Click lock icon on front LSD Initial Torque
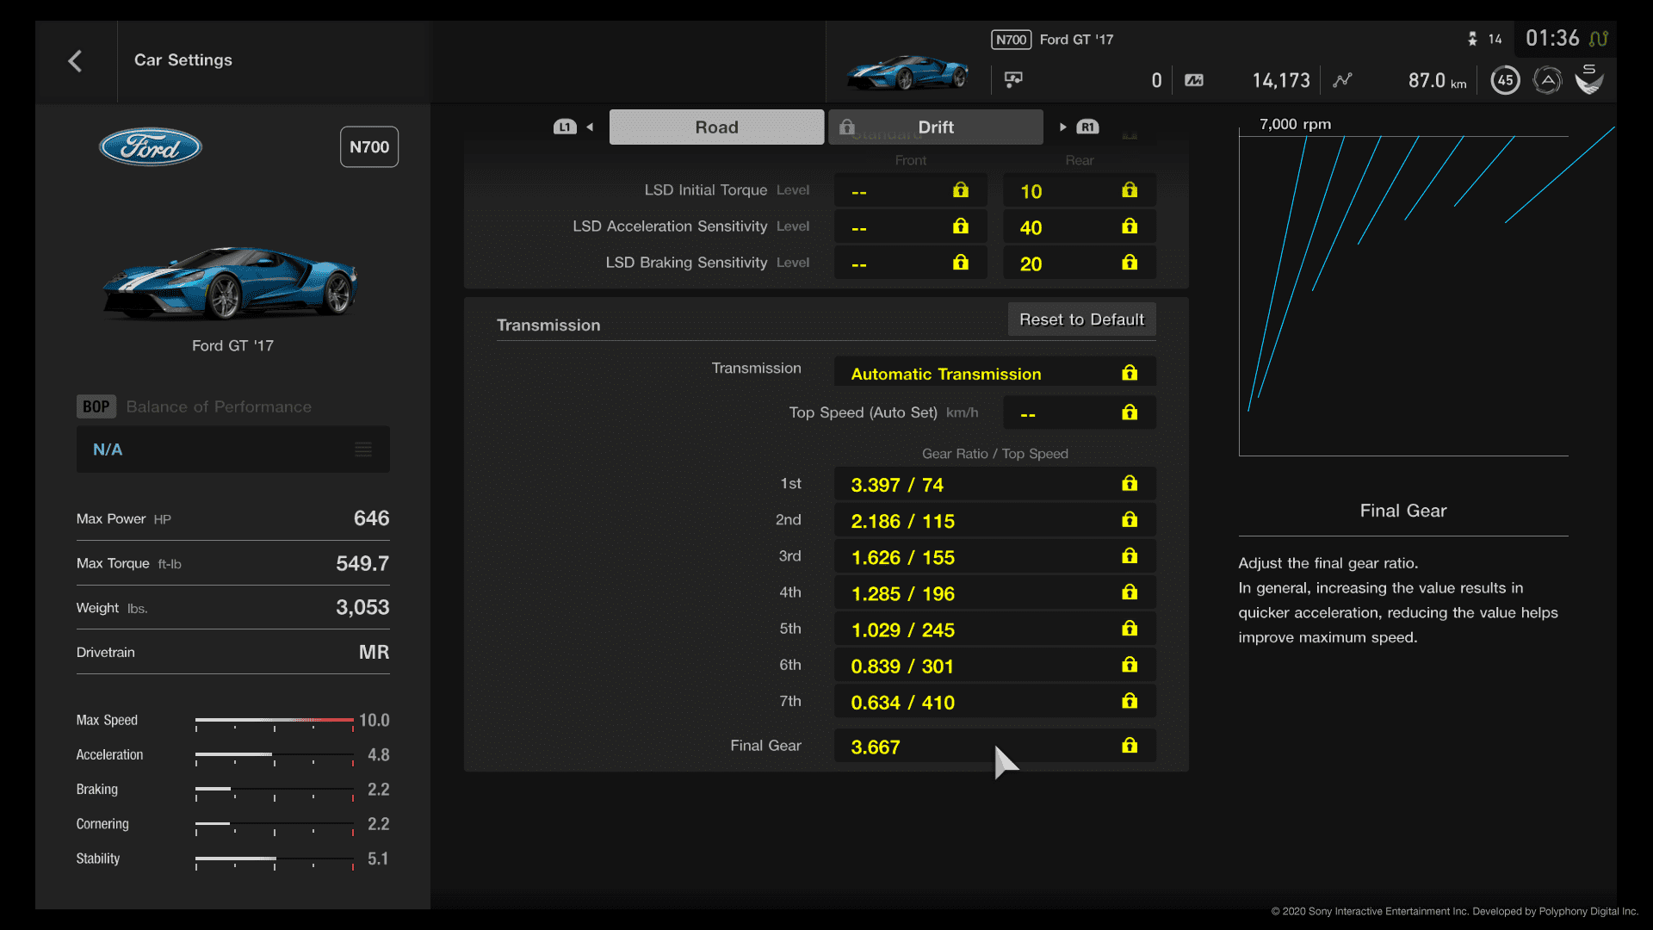Screen dimensions: 1653x930 coord(961,190)
